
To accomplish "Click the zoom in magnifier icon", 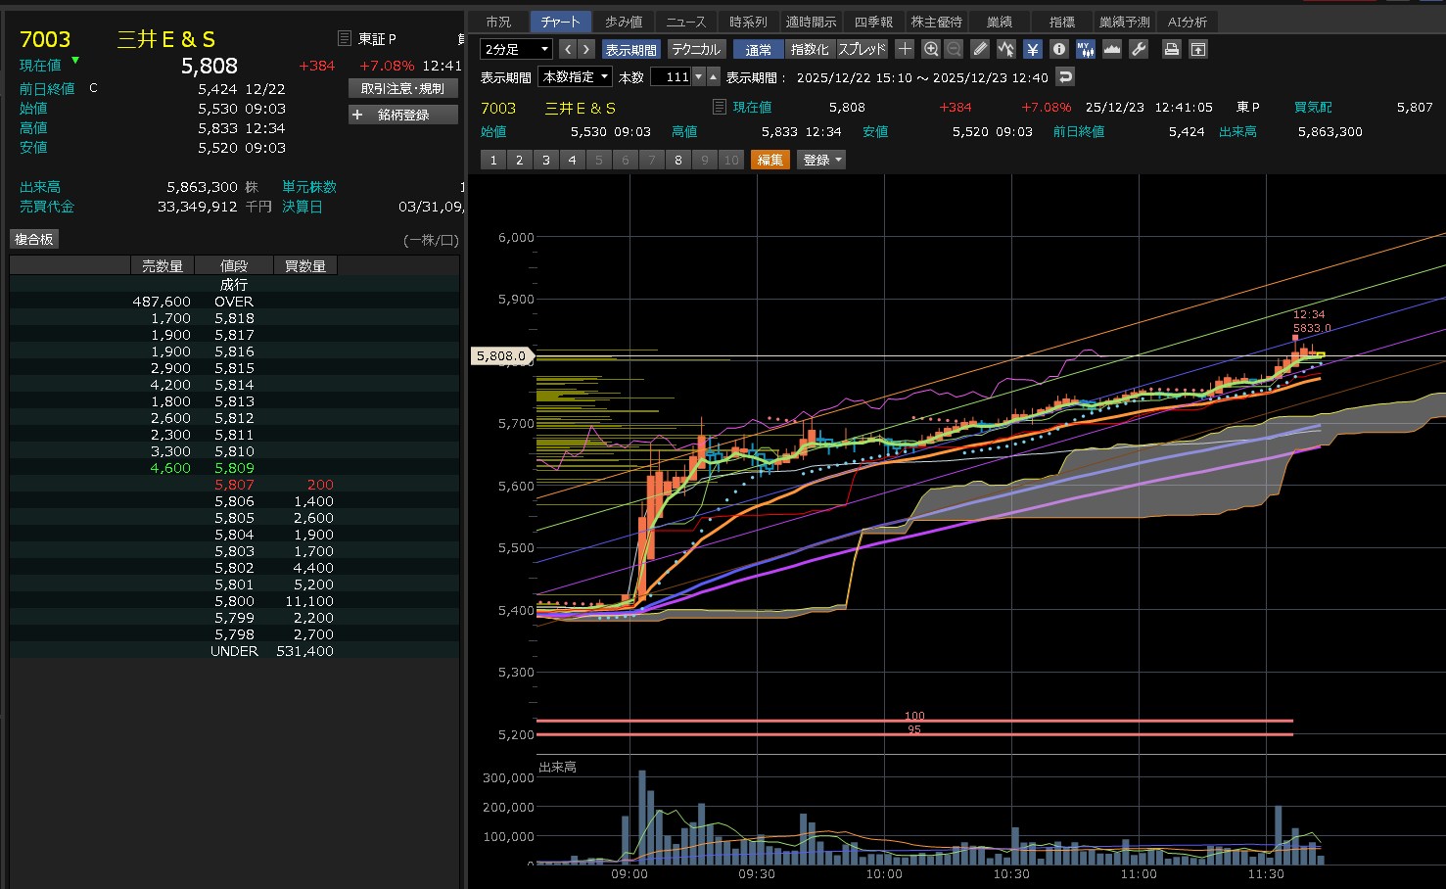I will pos(930,49).
